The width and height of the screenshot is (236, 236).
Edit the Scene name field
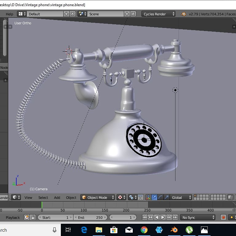105,14
